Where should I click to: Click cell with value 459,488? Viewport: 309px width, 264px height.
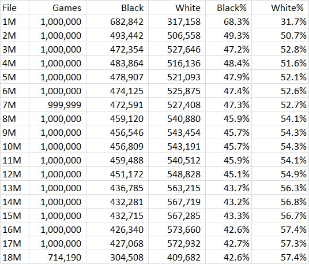pyautogui.click(x=117, y=160)
